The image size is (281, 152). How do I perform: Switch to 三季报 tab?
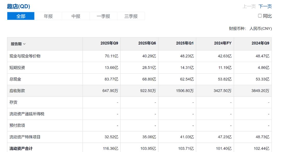pos(131,16)
